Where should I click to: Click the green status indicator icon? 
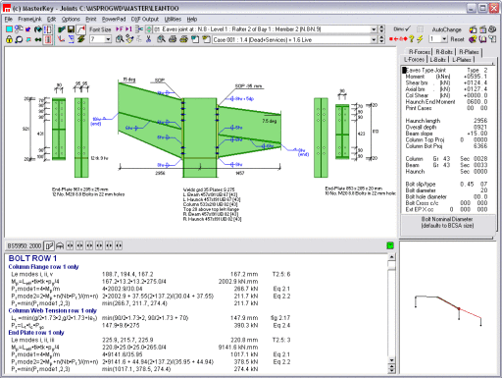pos(390,245)
